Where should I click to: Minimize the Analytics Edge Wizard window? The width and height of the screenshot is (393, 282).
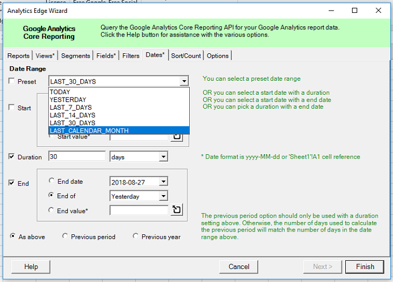331,11
